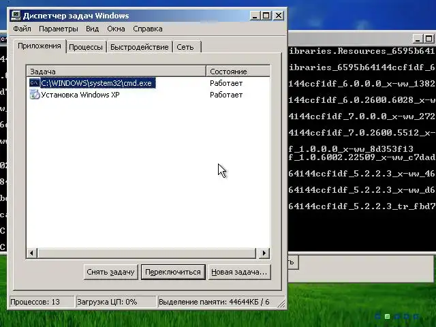The height and width of the screenshot is (327, 436).
Task: Click the Загрузка ЦП: 0% status entry
Action: tap(116, 302)
